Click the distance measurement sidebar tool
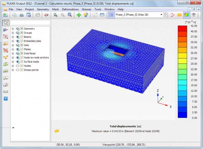Screen dimensions: 203x149 click(x=6, y=92)
